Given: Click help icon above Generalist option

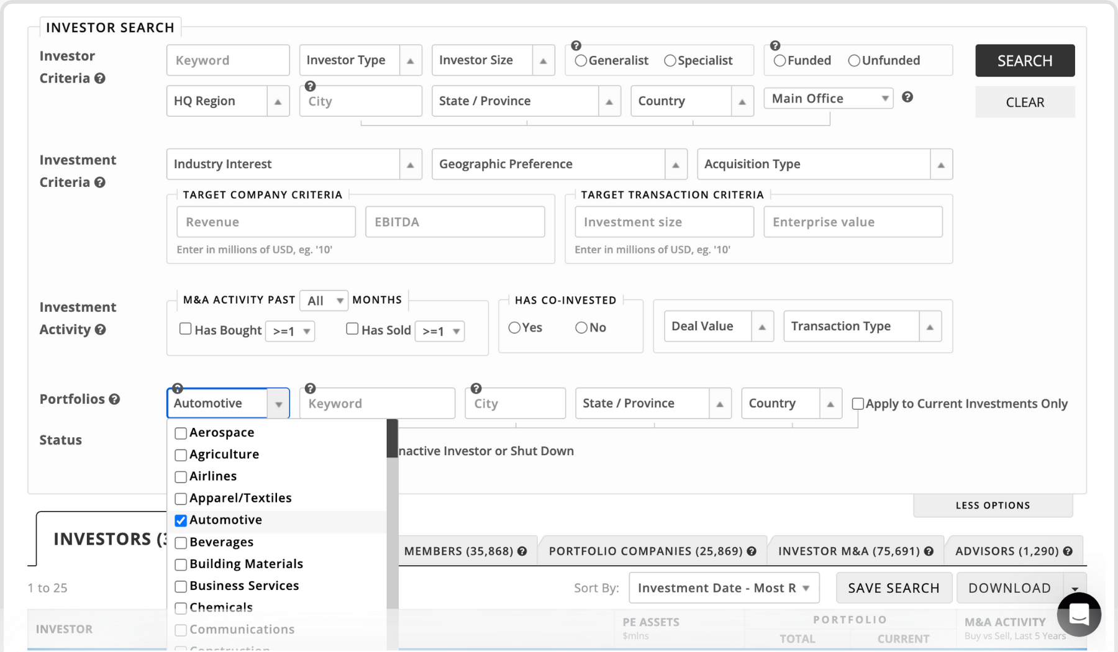Looking at the screenshot, I should [576, 46].
